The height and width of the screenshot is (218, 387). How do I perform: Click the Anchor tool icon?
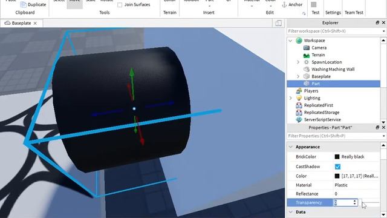point(284,4)
